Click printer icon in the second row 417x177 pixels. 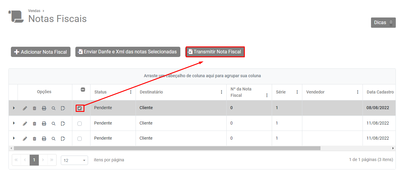44,123
